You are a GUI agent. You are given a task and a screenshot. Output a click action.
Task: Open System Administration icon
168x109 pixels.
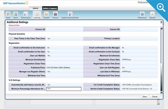tap(70, 15)
